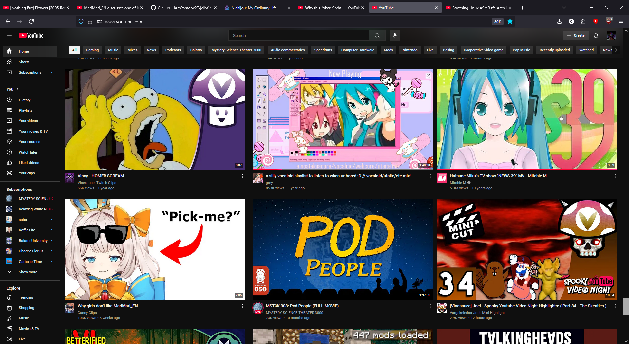Open Your movies & TV
The height and width of the screenshot is (344, 629).
(x=30, y=131)
